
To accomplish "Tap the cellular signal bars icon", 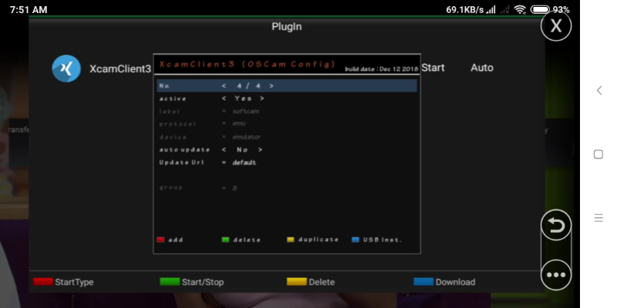I will coord(491,10).
